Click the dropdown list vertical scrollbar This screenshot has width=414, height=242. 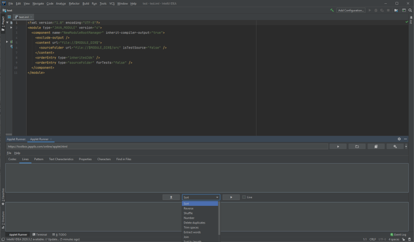click(219, 218)
